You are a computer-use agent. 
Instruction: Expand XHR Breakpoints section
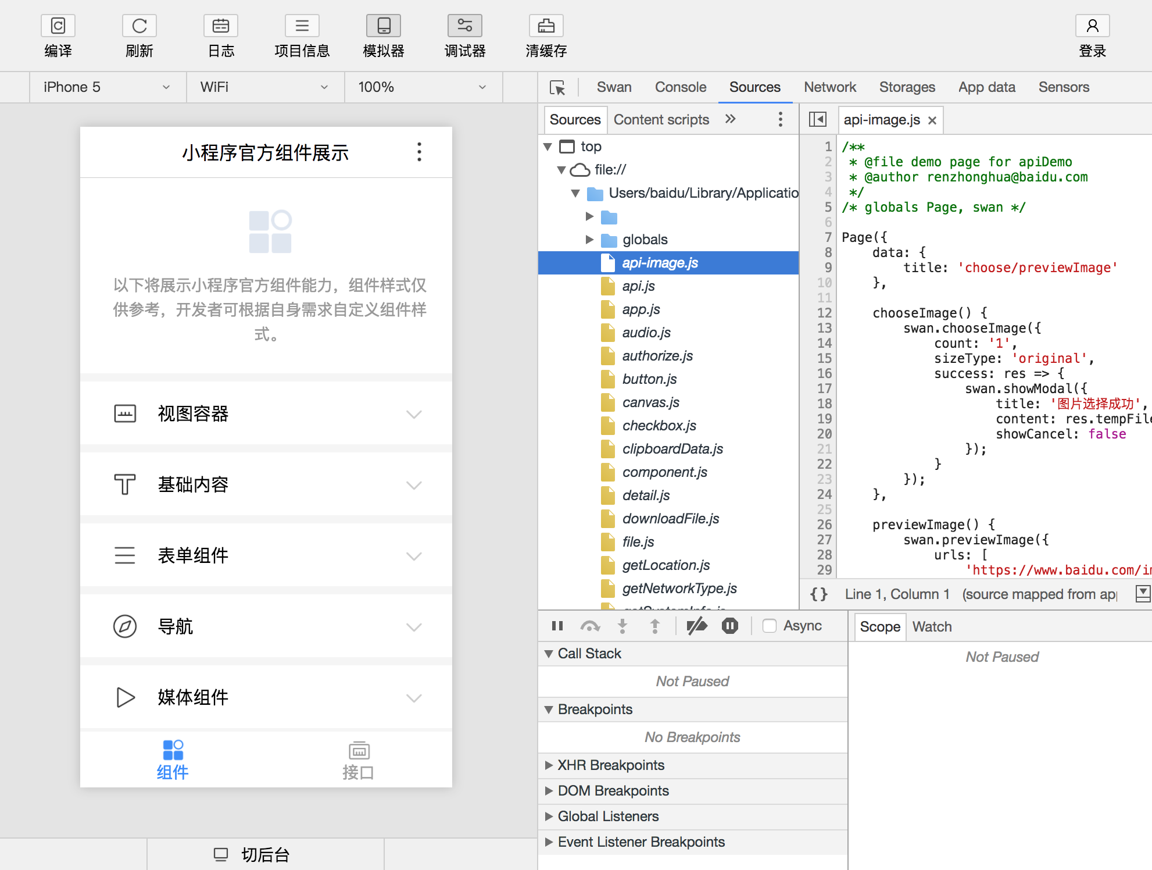[548, 765]
